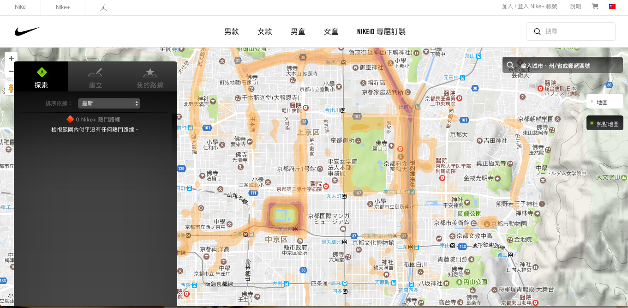
Task: Click the 上京区 district label
Action: coord(309,133)
